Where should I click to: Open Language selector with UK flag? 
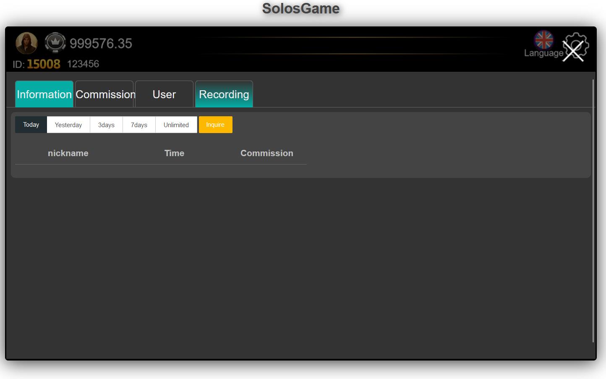544,44
